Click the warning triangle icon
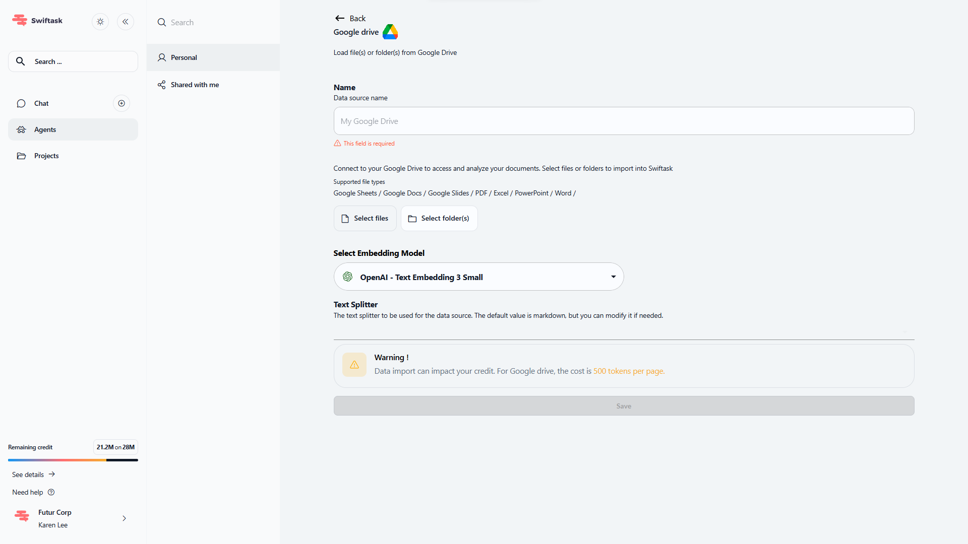Screen dimensions: 968x544 pyautogui.click(x=354, y=365)
